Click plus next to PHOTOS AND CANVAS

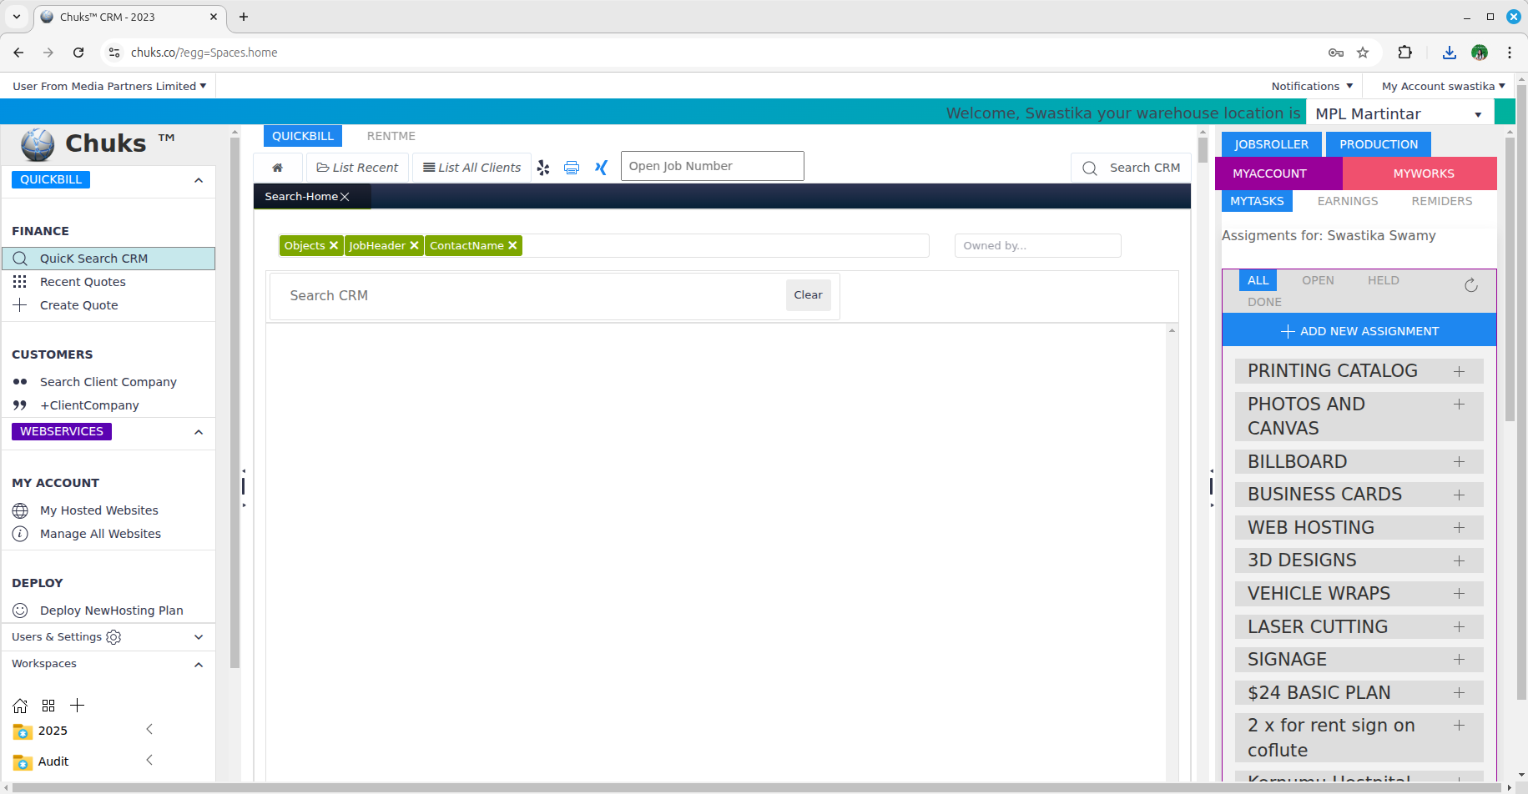1459,405
